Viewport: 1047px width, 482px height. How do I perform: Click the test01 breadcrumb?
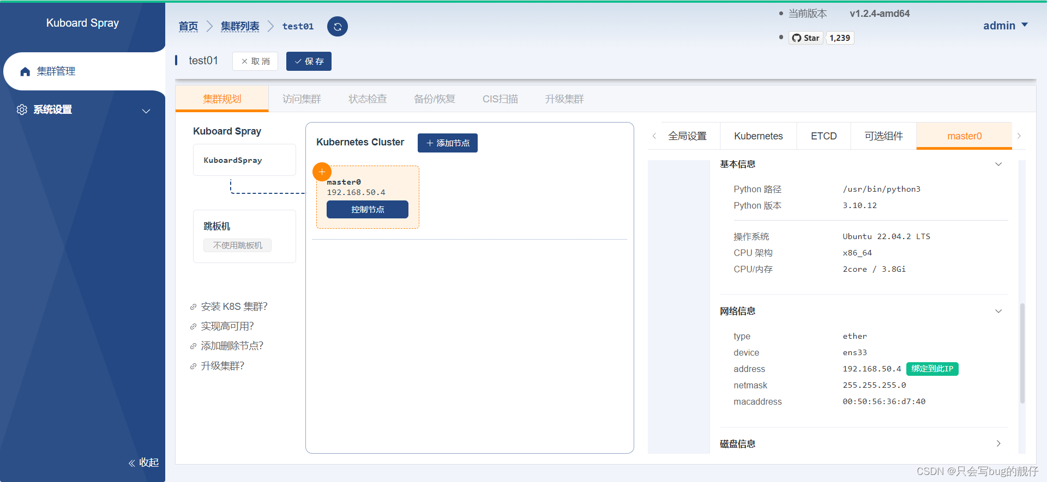click(298, 26)
